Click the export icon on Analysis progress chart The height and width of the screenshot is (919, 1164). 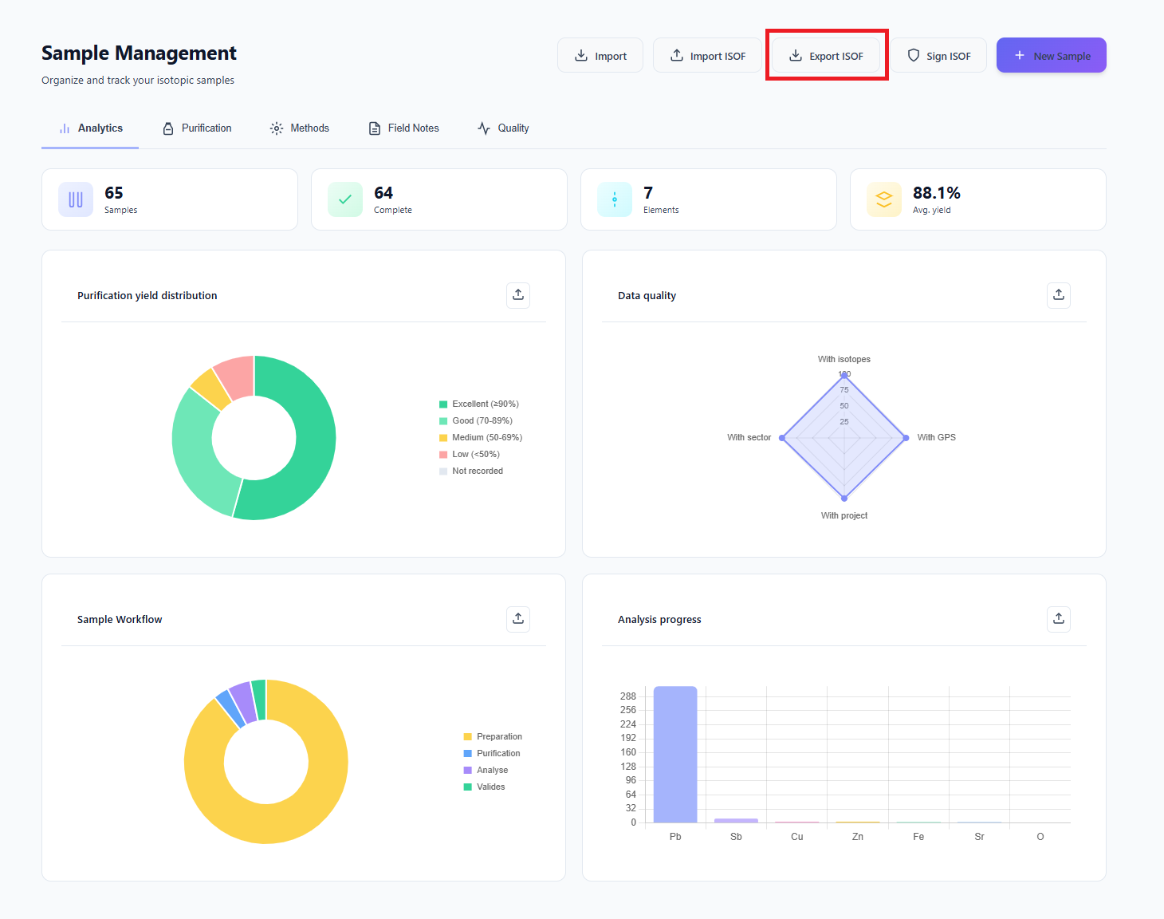coord(1058,619)
